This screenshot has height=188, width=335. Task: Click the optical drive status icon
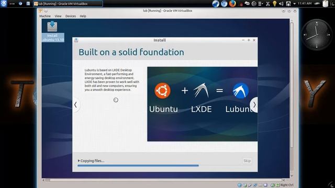(245, 185)
